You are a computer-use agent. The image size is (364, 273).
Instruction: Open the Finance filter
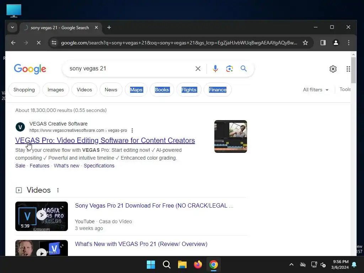(x=218, y=90)
